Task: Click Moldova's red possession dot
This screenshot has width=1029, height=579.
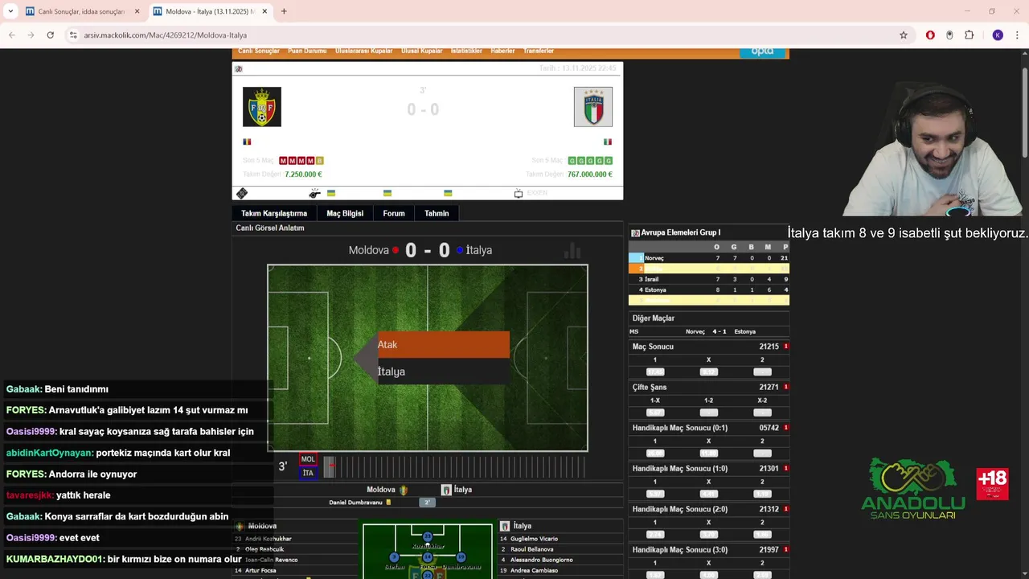Action: [x=396, y=250]
